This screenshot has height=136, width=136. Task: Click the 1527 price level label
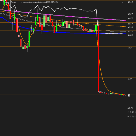pyautogui.click(x=130, y=14)
